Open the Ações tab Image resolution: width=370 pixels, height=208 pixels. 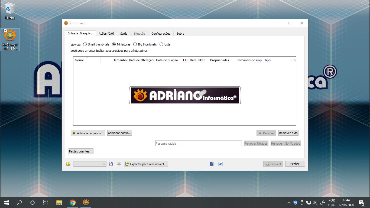click(106, 33)
